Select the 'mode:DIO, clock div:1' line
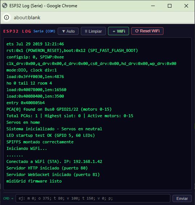 pos(32,70)
